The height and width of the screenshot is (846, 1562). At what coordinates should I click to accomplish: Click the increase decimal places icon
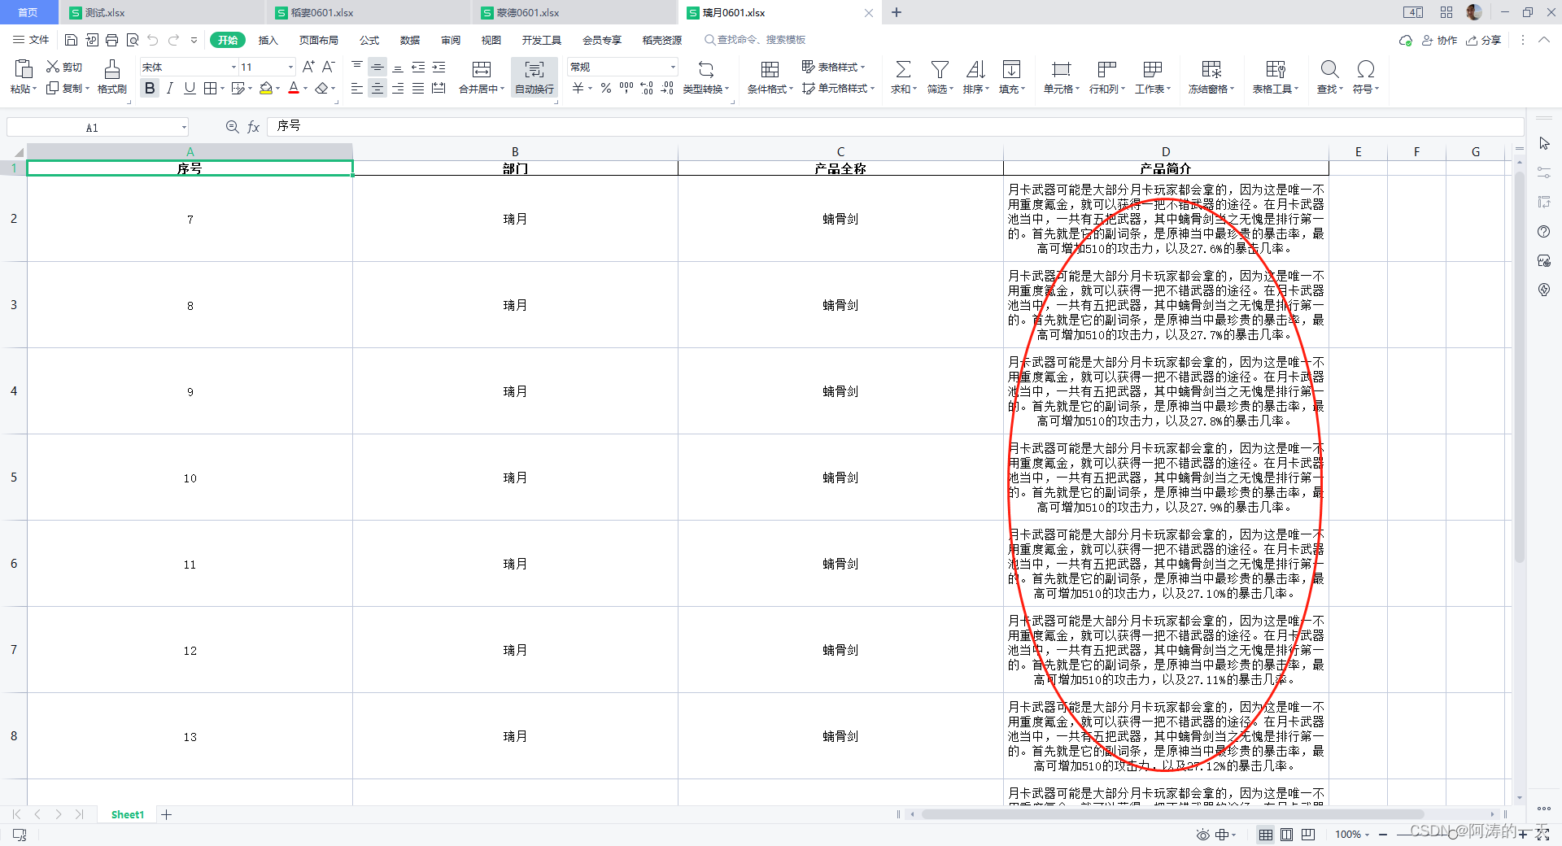coord(647,88)
